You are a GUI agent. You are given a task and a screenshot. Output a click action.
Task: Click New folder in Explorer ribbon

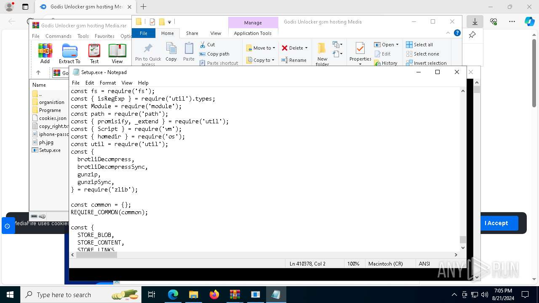click(x=322, y=54)
